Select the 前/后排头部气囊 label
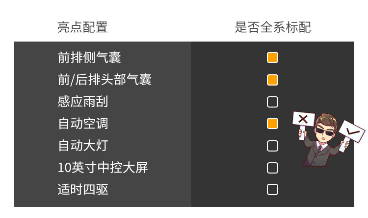The width and height of the screenshot is (368, 218). click(x=105, y=80)
